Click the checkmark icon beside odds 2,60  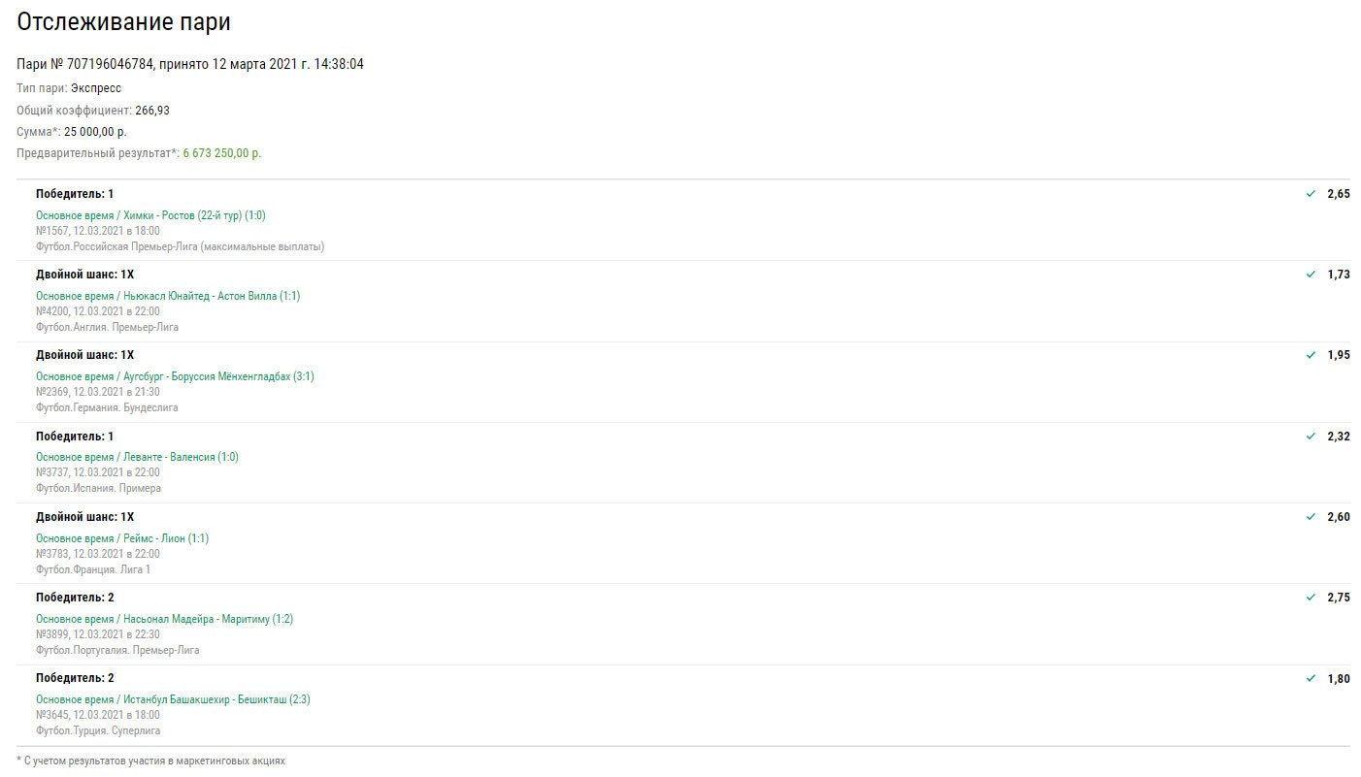(x=1311, y=517)
